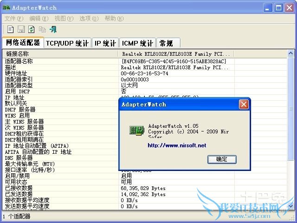Select the 描述 row
Viewport: 297px width, 223px height.
coord(145,67)
